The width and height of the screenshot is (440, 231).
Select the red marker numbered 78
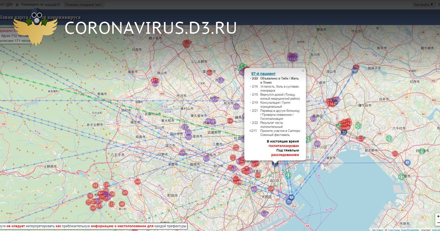click(90, 196)
